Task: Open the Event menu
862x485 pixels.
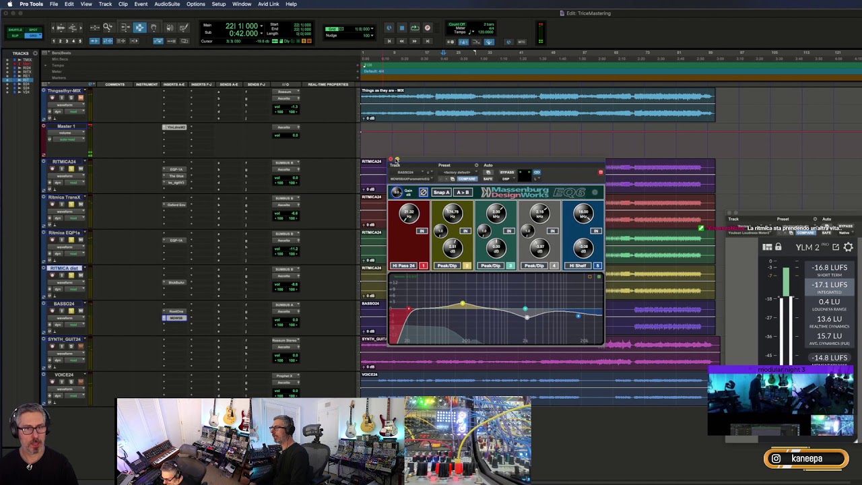Action: click(141, 4)
